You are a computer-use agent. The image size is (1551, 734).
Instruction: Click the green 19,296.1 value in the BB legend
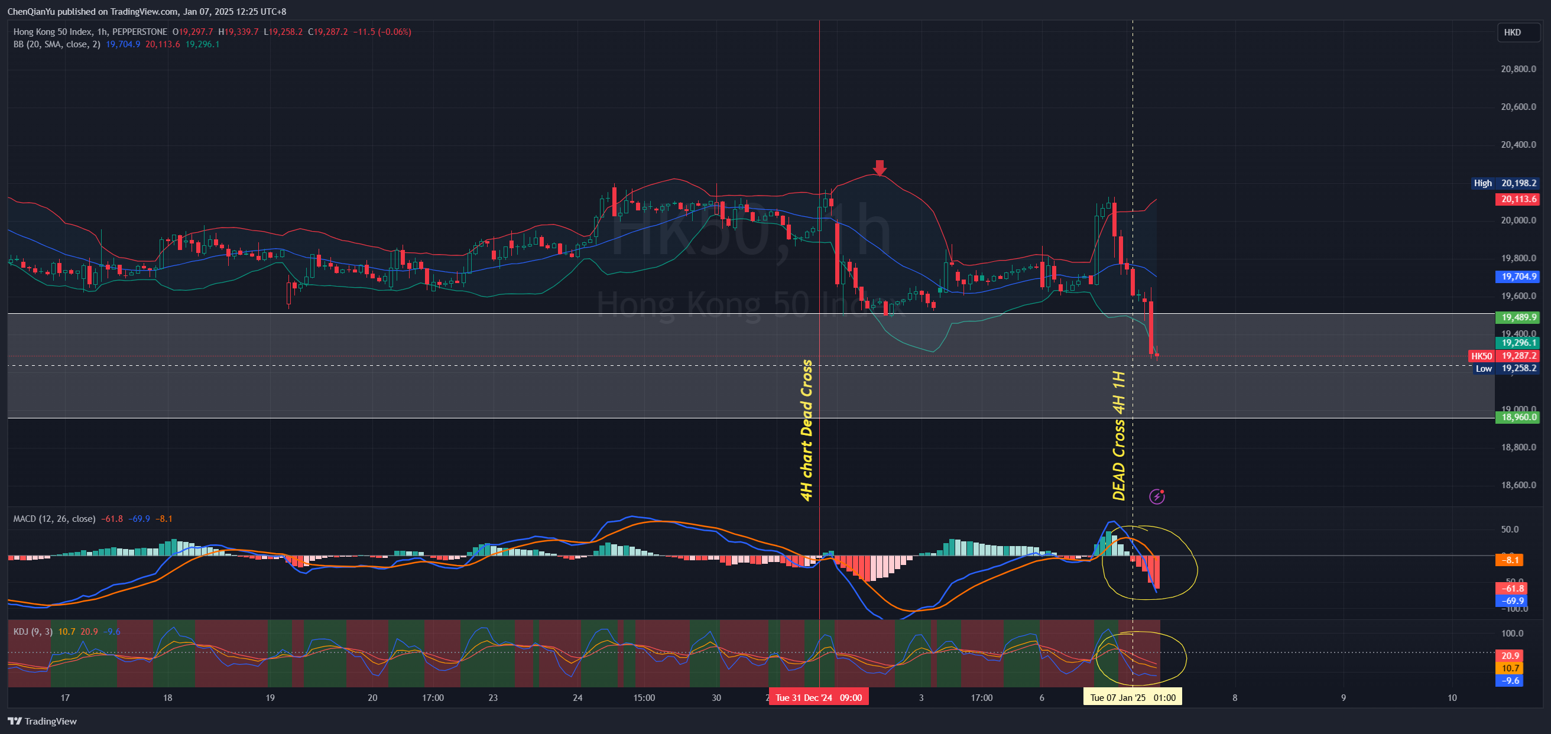point(202,44)
